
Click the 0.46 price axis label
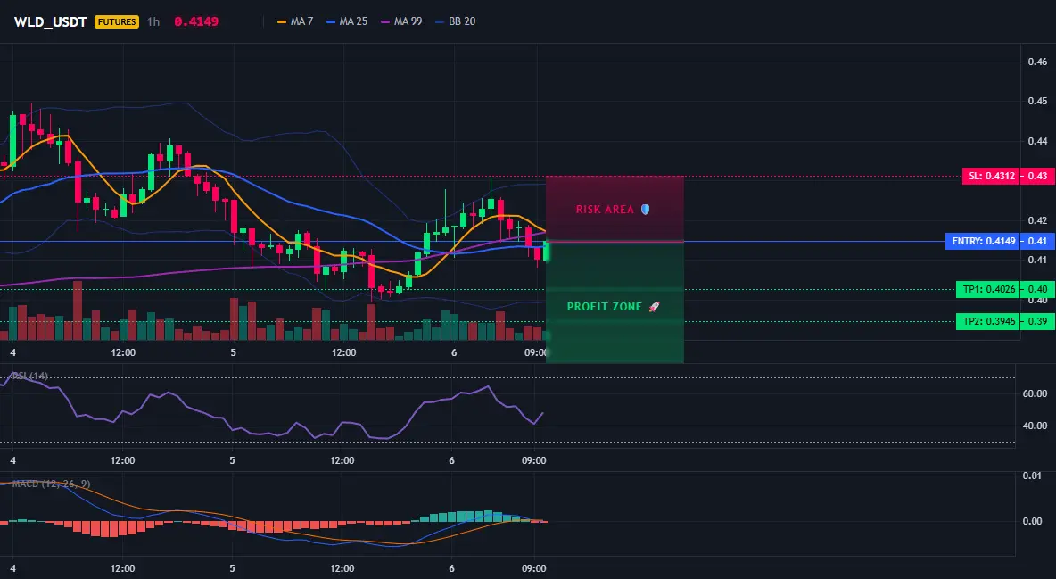(1037, 62)
